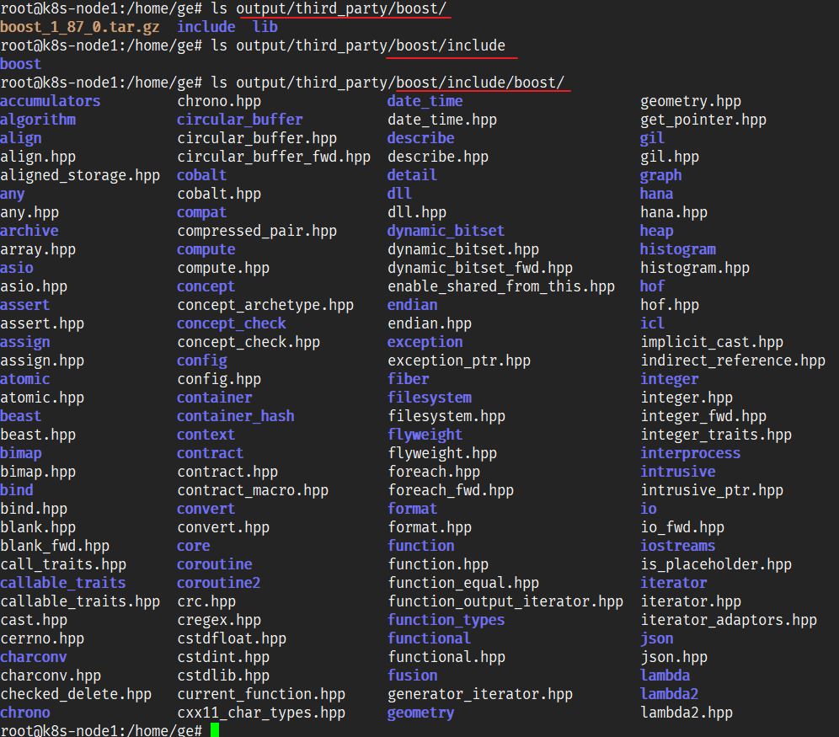Image resolution: width=839 pixels, height=737 pixels.
Task: Click the 'hof.hpp' file name
Action: [670, 306]
